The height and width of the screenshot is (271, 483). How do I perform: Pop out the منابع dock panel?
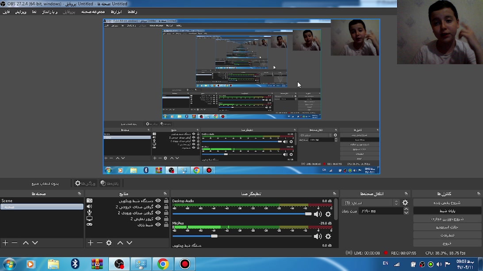coord(165,194)
